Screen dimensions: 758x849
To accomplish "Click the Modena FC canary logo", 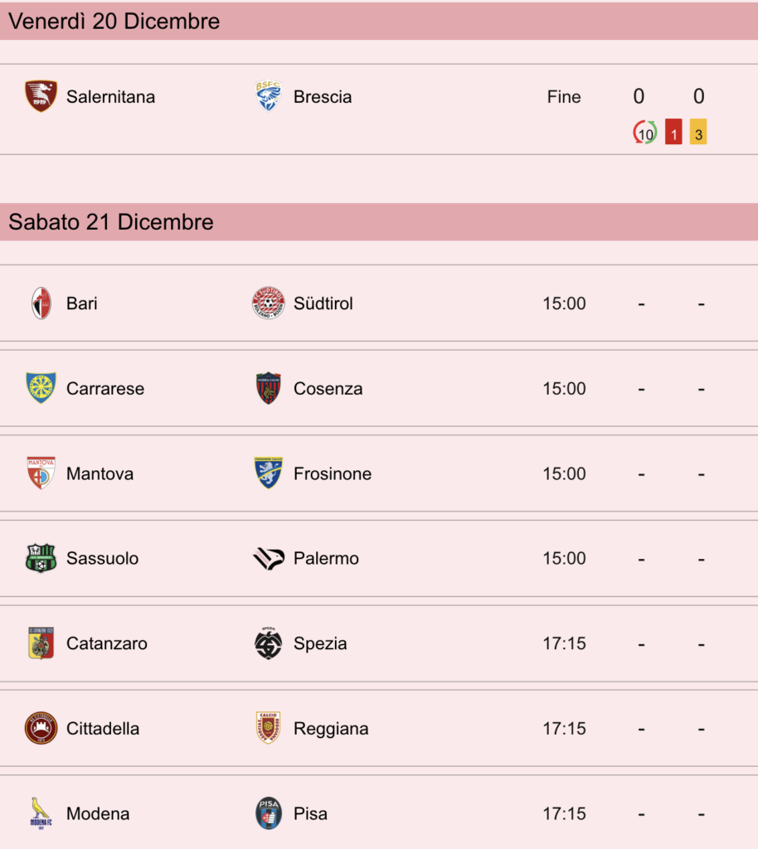I will tap(41, 813).
